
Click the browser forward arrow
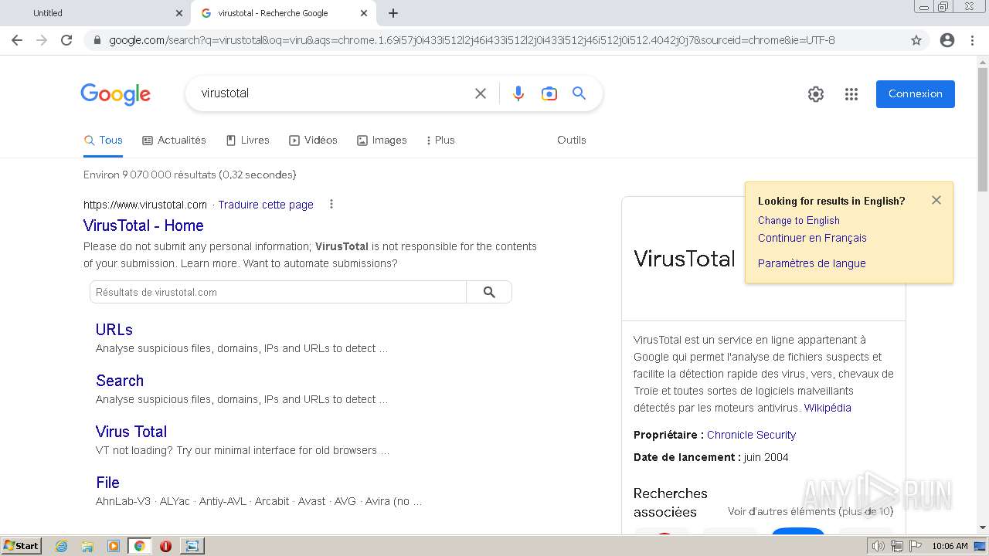[42, 40]
